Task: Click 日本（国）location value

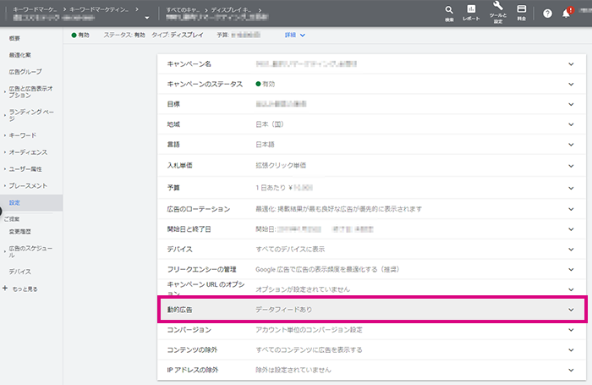Action: click(270, 124)
